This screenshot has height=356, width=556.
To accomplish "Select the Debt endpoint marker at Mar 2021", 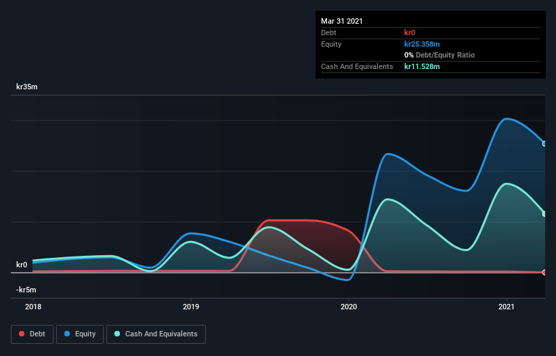I will tap(544, 272).
